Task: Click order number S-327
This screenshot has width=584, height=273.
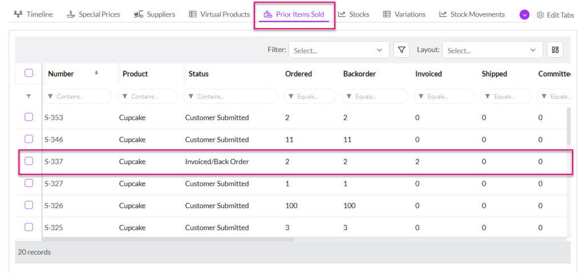Action: point(54,184)
